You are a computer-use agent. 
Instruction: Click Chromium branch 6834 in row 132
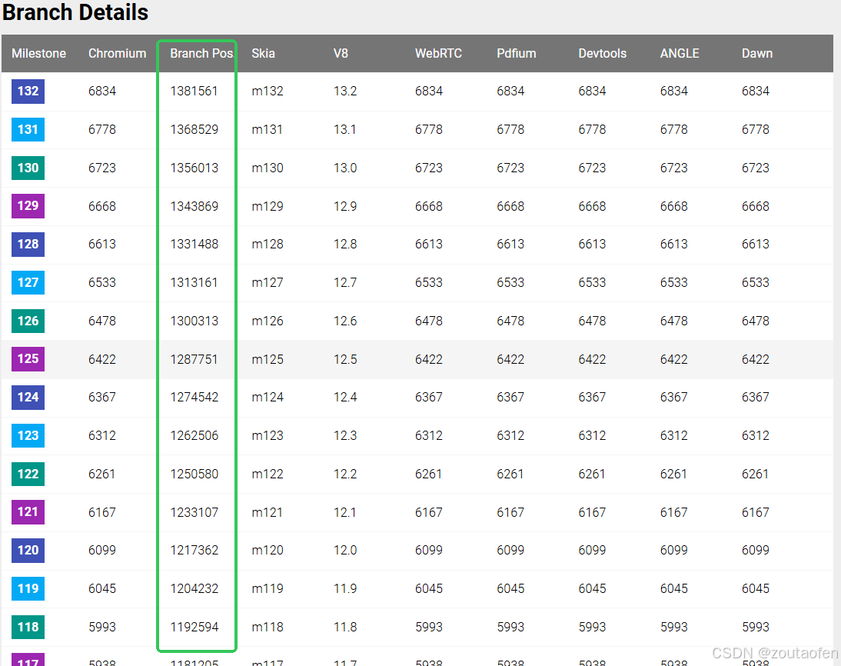(102, 92)
